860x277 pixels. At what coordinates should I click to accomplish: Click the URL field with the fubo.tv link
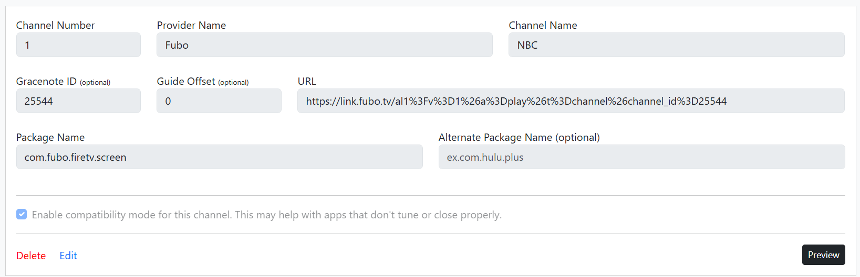coord(571,101)
